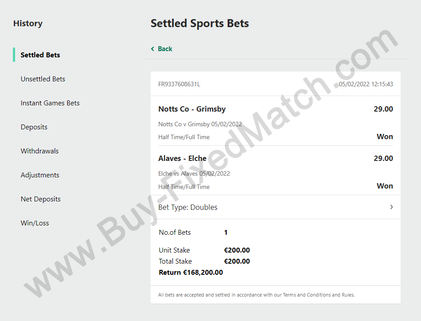The width and height of the screenshot is (421, 321).
Task: Go to Deposits history
Action: (34, 127)
